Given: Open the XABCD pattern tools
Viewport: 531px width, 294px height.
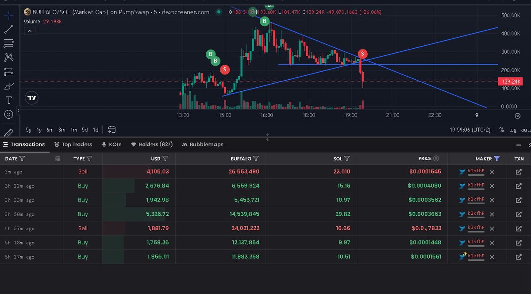Looking at the screenshot, I should [x=8, y=58].
